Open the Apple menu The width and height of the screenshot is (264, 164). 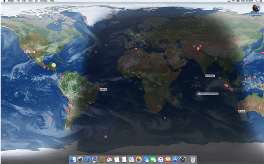point(4,1)
